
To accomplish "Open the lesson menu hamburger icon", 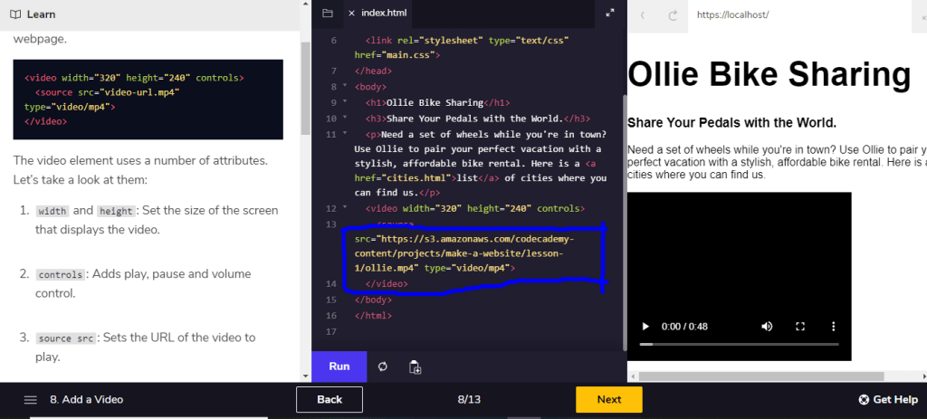I will pyautogui.click(x=30, y=399).
